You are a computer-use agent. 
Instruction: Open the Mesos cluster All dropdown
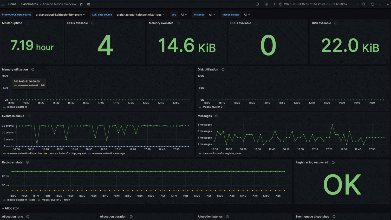[x=246, y=15]
